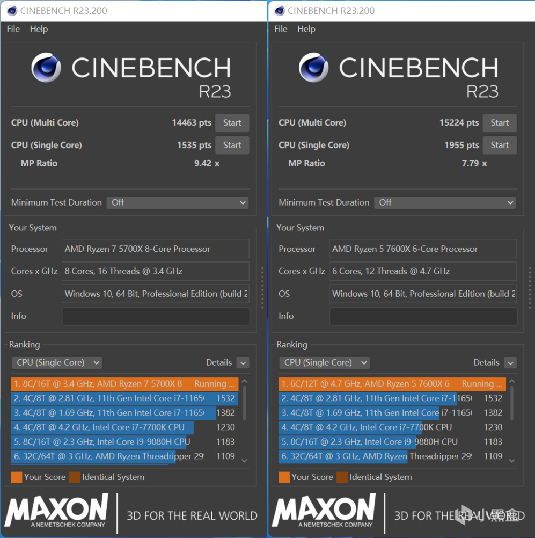Click ranking scrollbar thumb in left window
This screenshot has width=535, height=538.
tap(245, 403)
